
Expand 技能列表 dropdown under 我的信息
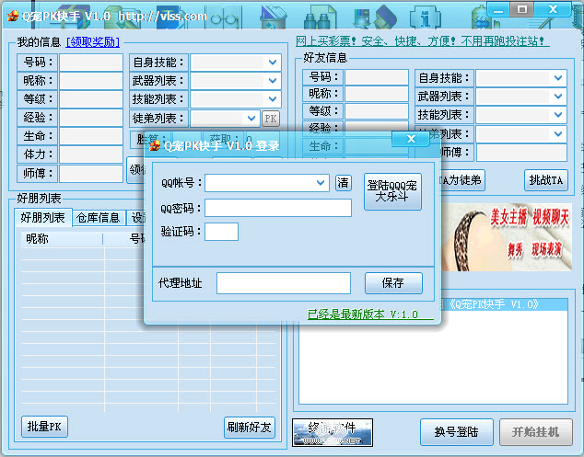(273, 99)
